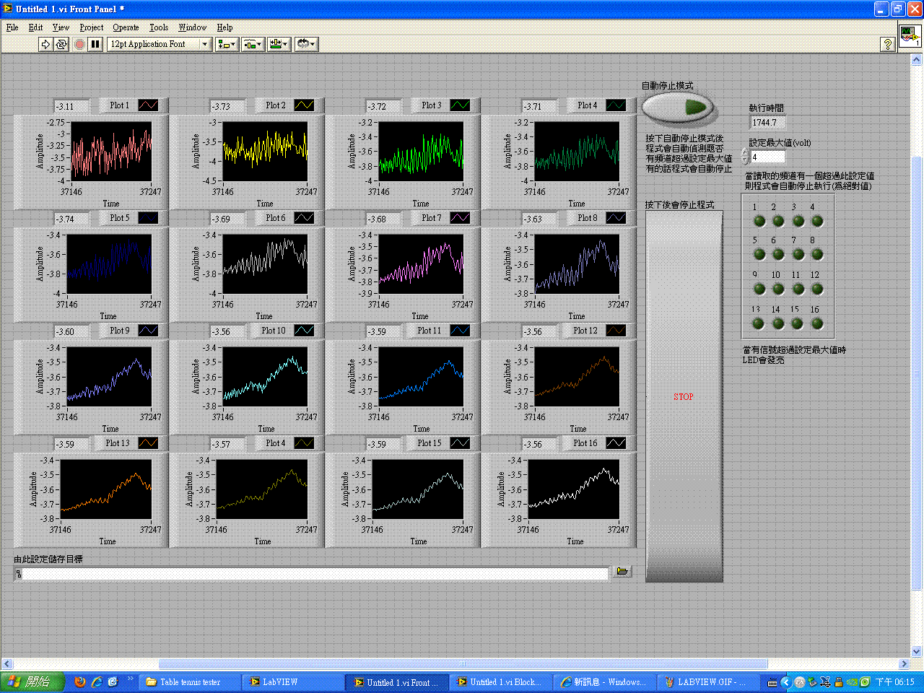Click the folder browse icon beside path field
This screenshot has height=693, width=924.
click(x=622, y=572)
